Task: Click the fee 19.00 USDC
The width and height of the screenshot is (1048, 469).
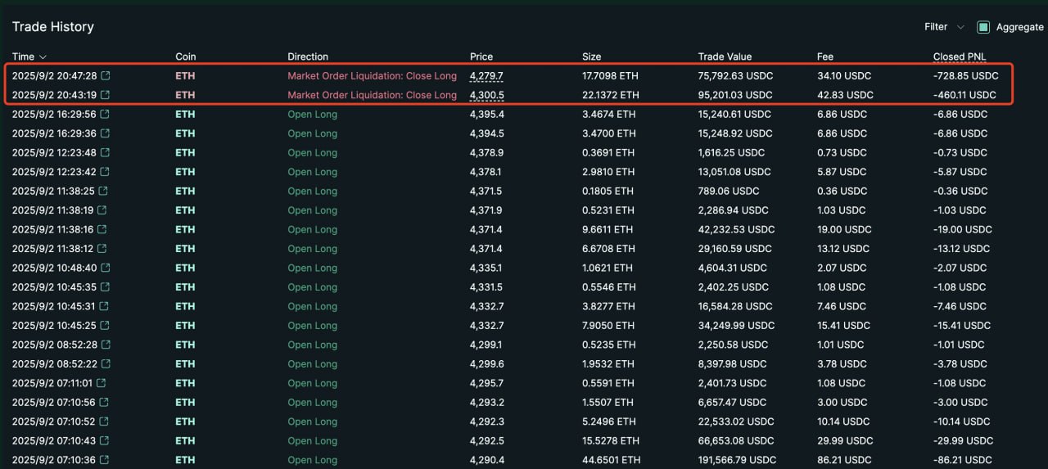Action: [x=844, y=229]
